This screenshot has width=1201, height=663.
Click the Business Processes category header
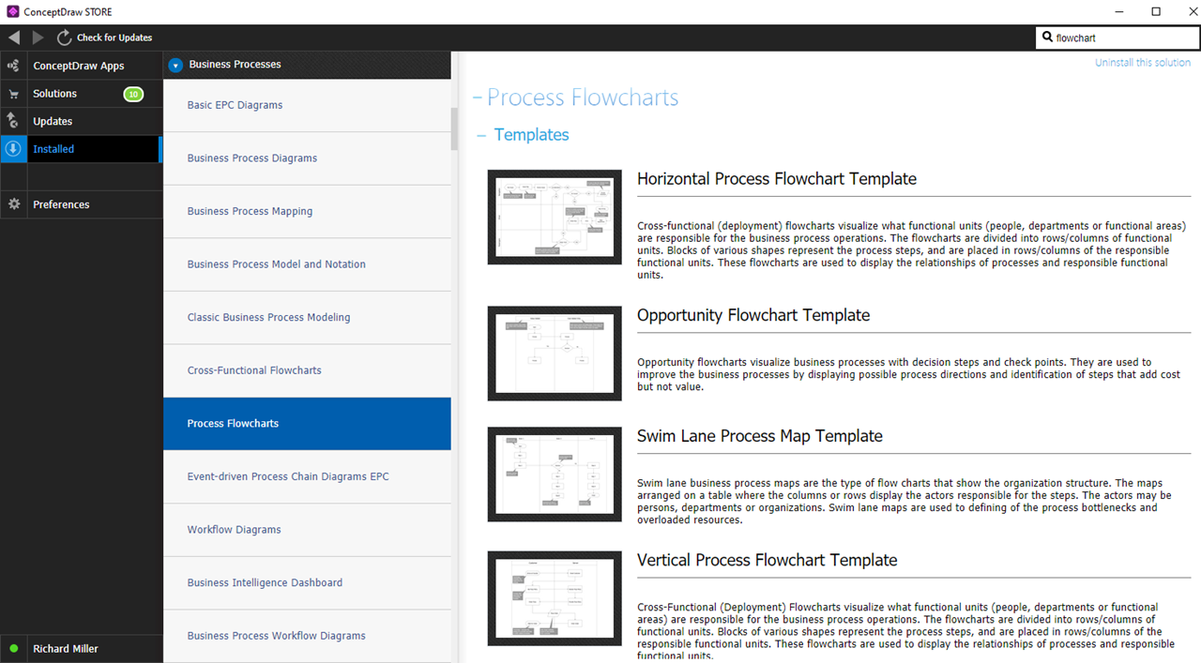(x=307, y=65)
